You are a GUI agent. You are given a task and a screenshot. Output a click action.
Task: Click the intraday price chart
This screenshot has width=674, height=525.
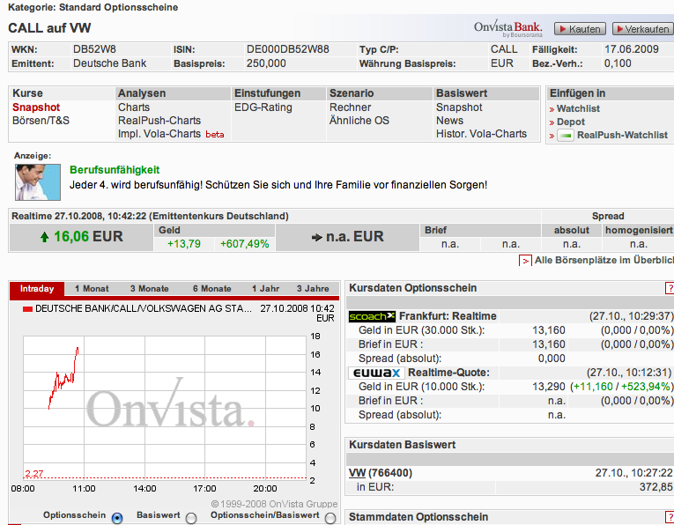click(165, 408)
